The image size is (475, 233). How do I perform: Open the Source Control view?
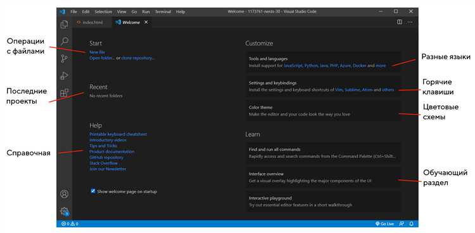pos(64,58)
